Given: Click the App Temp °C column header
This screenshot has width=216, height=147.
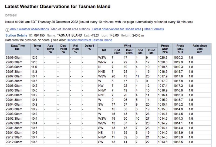Looking at the screenshot, I should 50,49.
